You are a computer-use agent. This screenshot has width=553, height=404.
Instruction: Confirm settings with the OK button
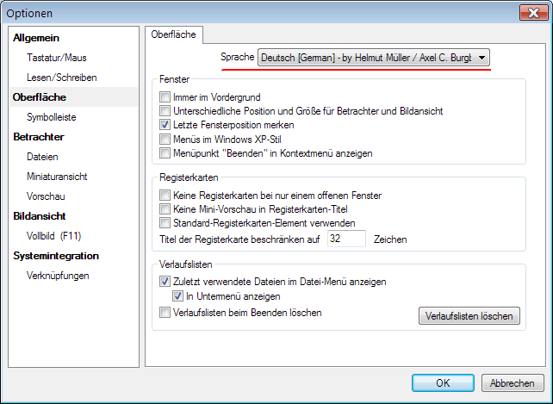(443, 383)
